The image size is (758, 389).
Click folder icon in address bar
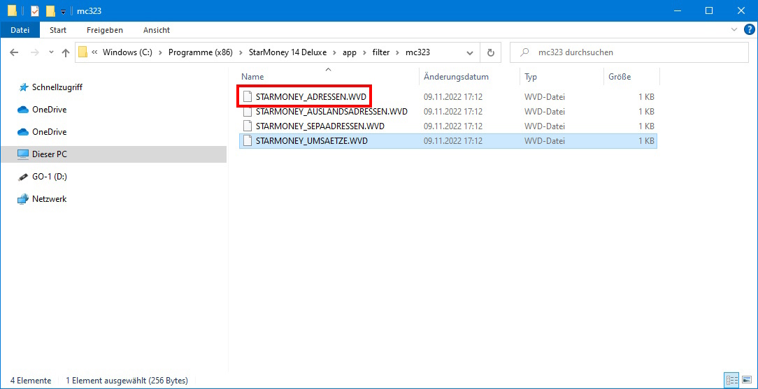point(83,52)
